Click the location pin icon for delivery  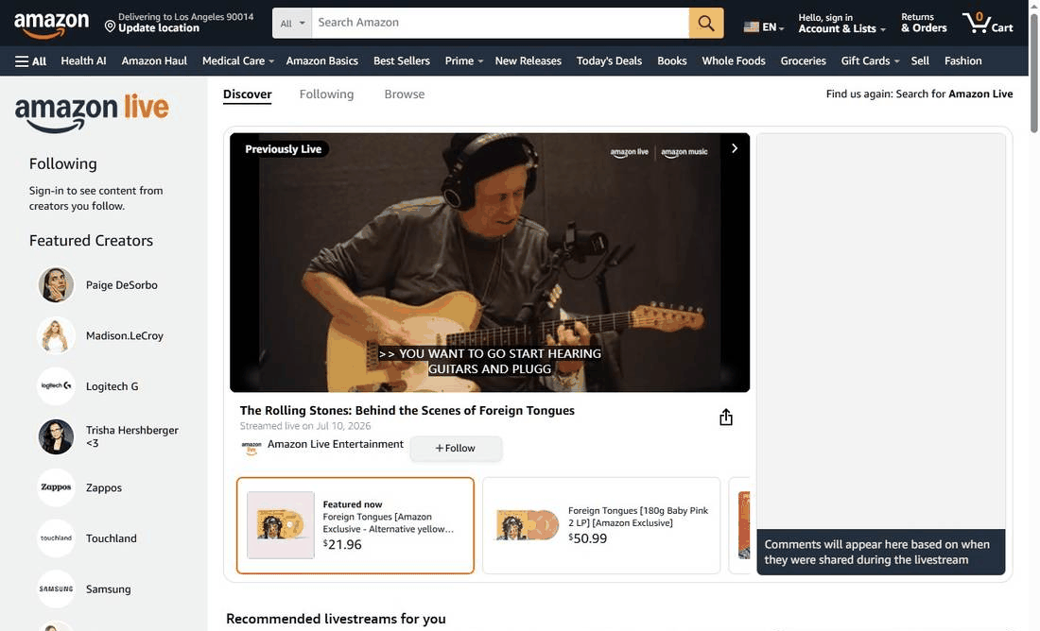click(x=110, y=26)
